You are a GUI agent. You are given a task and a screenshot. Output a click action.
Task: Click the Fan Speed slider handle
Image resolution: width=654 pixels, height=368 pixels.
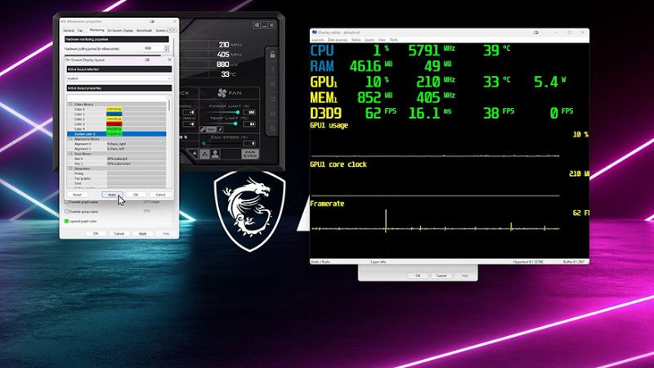[x=204, y=144]
